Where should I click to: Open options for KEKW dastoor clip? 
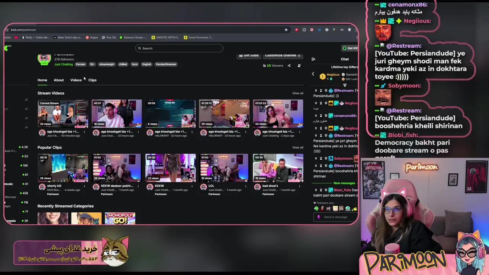coord(138,186)
